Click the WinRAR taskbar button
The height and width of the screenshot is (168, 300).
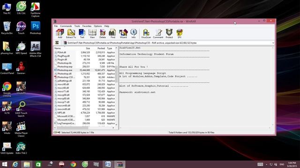(x=120, y=164)
